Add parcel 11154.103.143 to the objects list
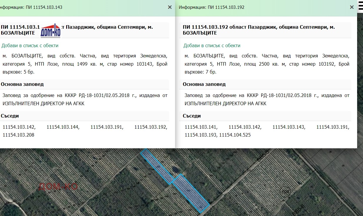 click(30, 45)
